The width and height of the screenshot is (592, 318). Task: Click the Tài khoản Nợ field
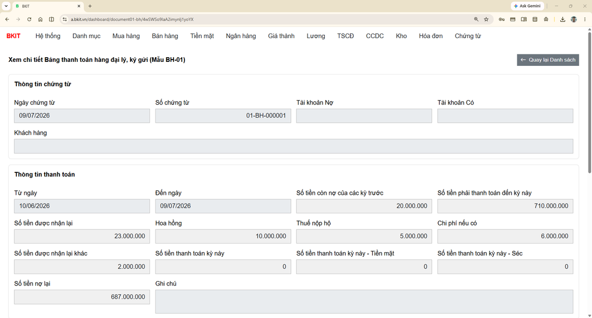tap(364, 116)
